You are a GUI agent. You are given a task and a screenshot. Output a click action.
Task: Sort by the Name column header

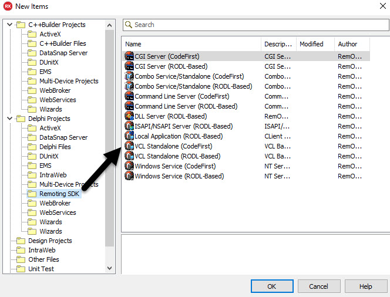click(x=191, y=44)
